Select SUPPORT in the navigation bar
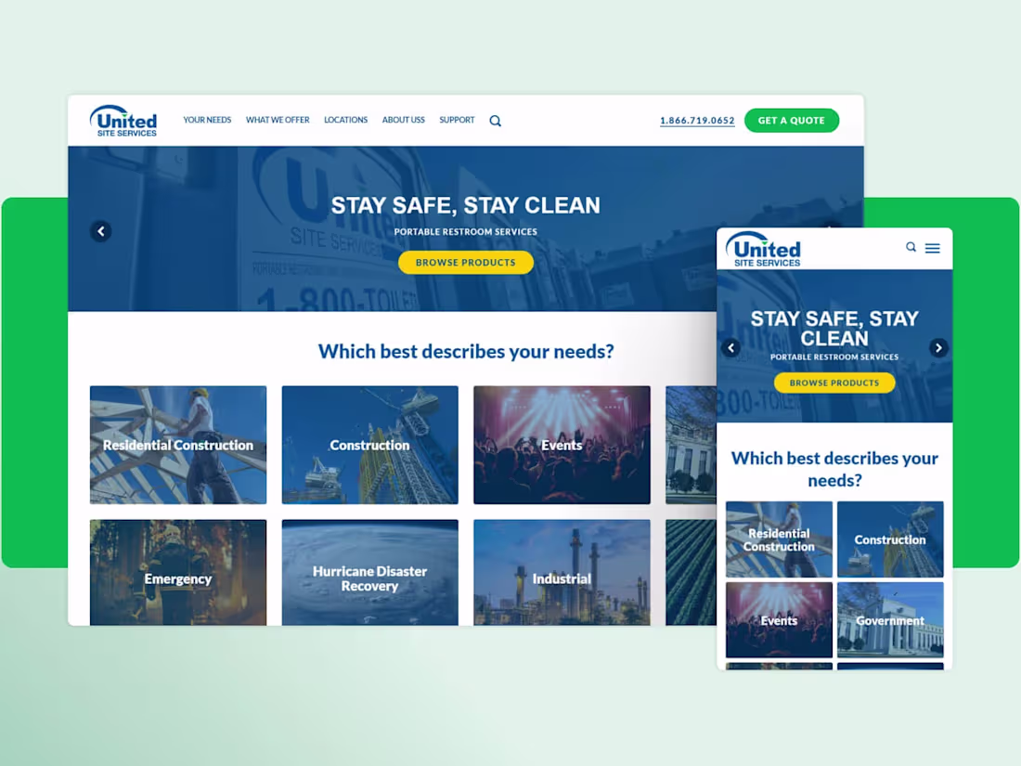This screenshot has width=1021, height=766. [457, 120]
